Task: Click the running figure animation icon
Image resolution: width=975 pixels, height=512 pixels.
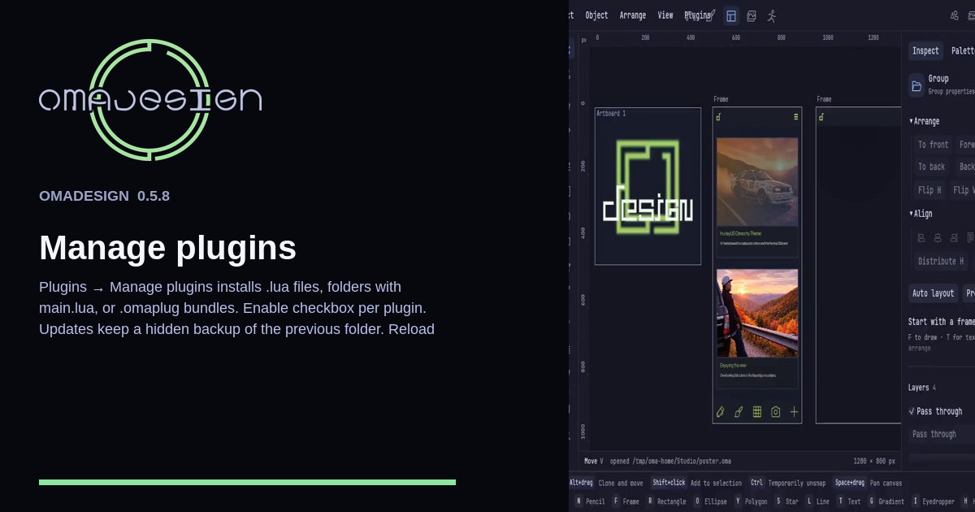Action: (x=772, y=15)
